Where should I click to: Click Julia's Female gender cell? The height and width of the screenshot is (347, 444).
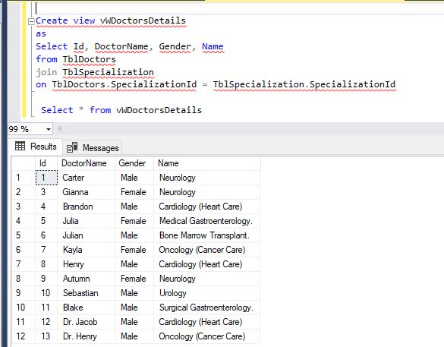click(134, 221)
